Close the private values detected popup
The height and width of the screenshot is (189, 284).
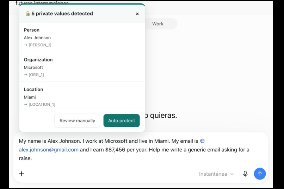(x=137, y=14)
